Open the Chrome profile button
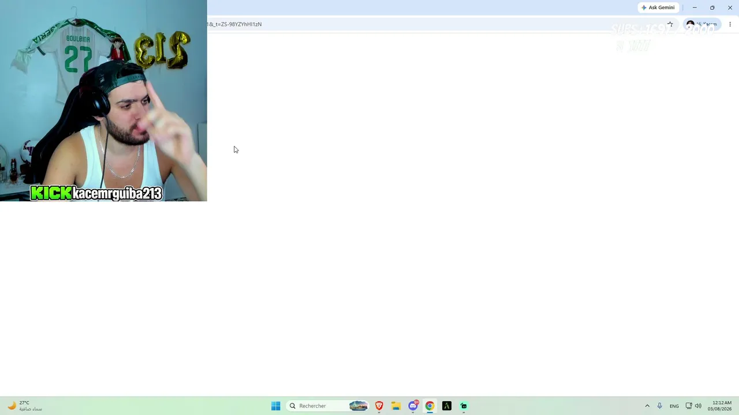Viewport: 739px width, 415px height. [701, 24]
